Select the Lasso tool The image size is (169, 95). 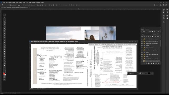pyautogui.click(x=4, y=22)
